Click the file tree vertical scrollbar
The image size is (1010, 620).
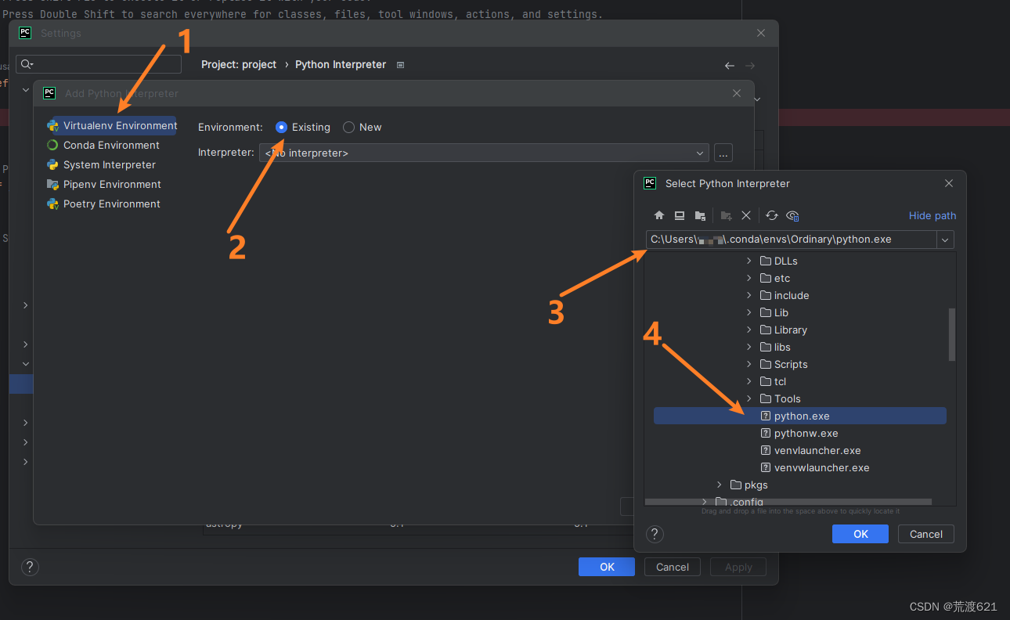(952, 334)
